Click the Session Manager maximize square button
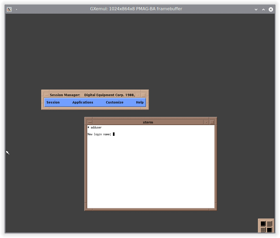 pos(144,95)
